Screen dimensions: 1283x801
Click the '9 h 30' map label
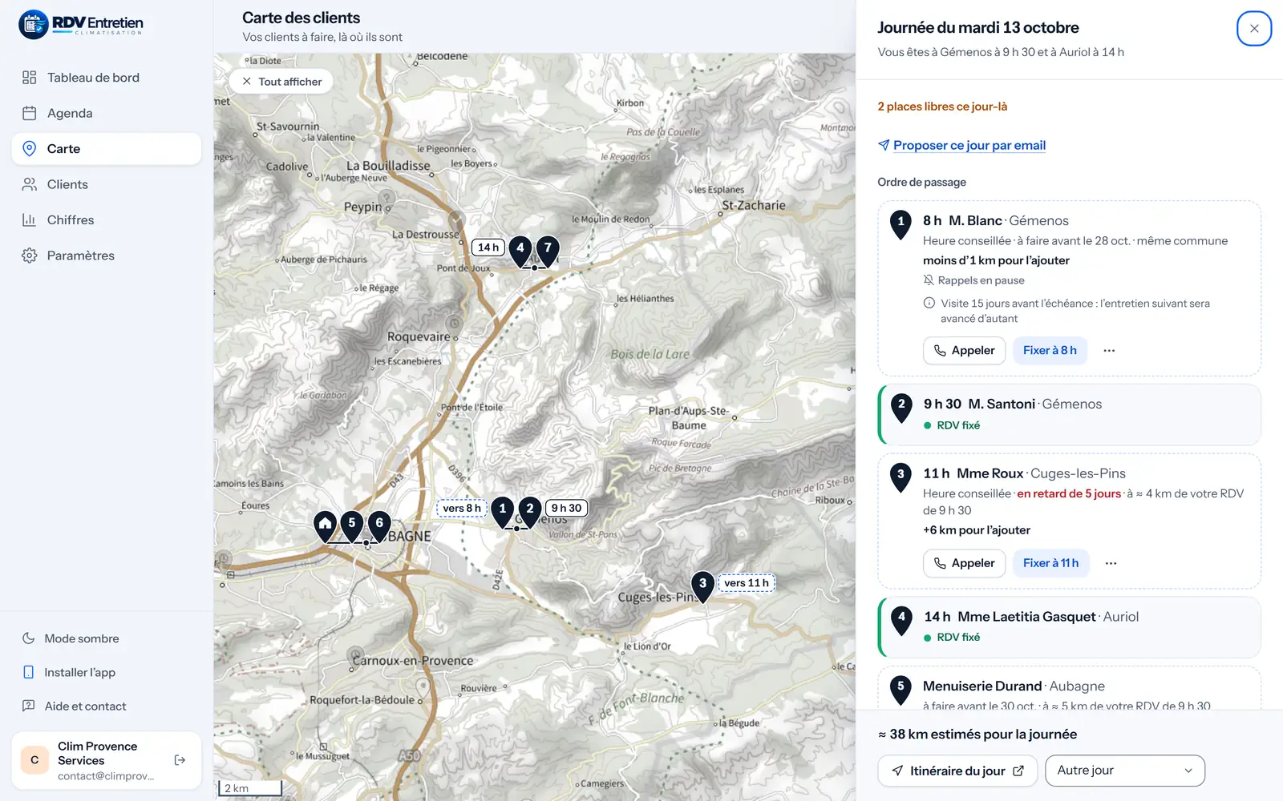(566, 508)
